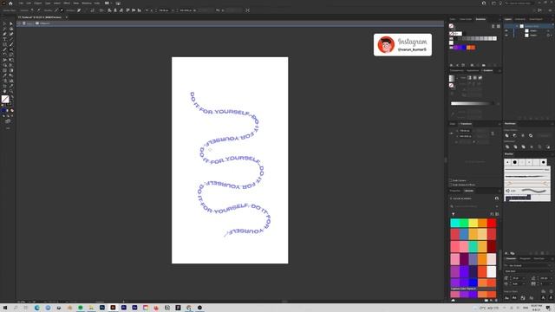
Task: Choose Radial gradient type button
Action: [474, 77]
